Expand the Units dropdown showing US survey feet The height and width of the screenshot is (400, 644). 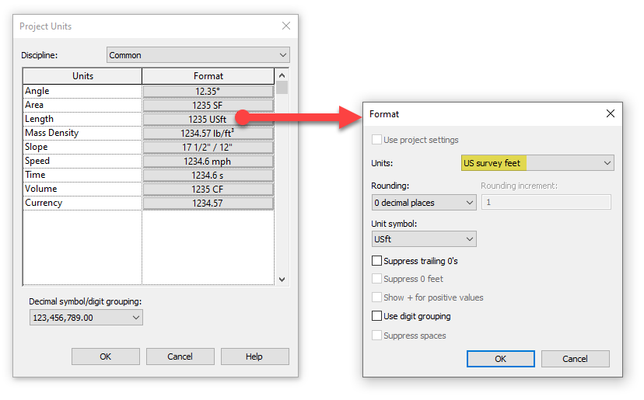tap(537, 163)
